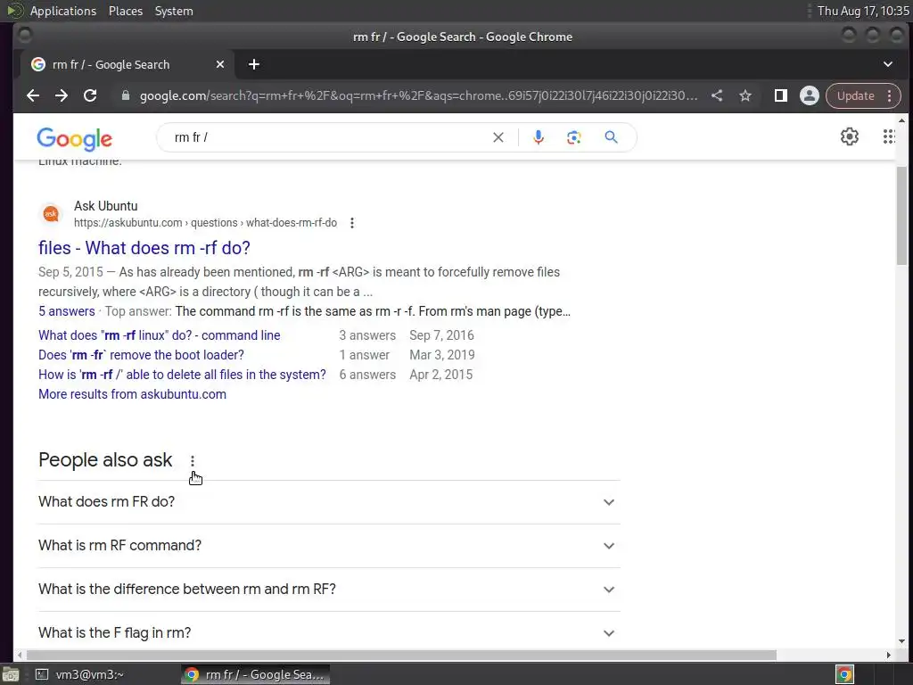Show desktop icon in bottom panel
913x685 pixels.
11,674
